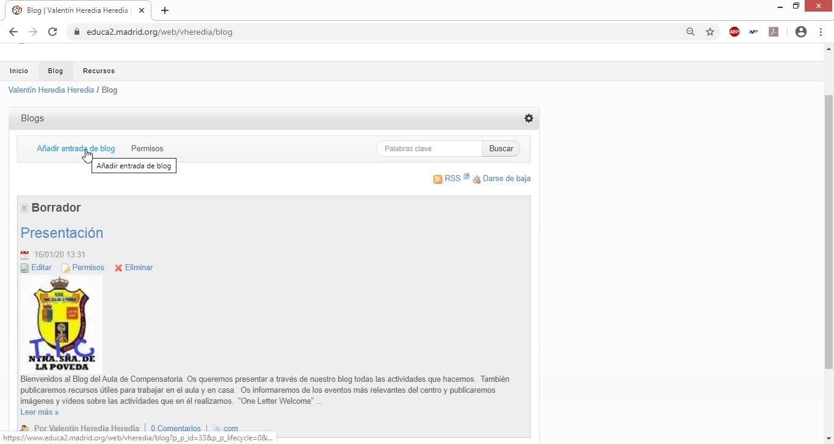
Task: Open the Blogs portlet gear options
Action: click(529, 118)
